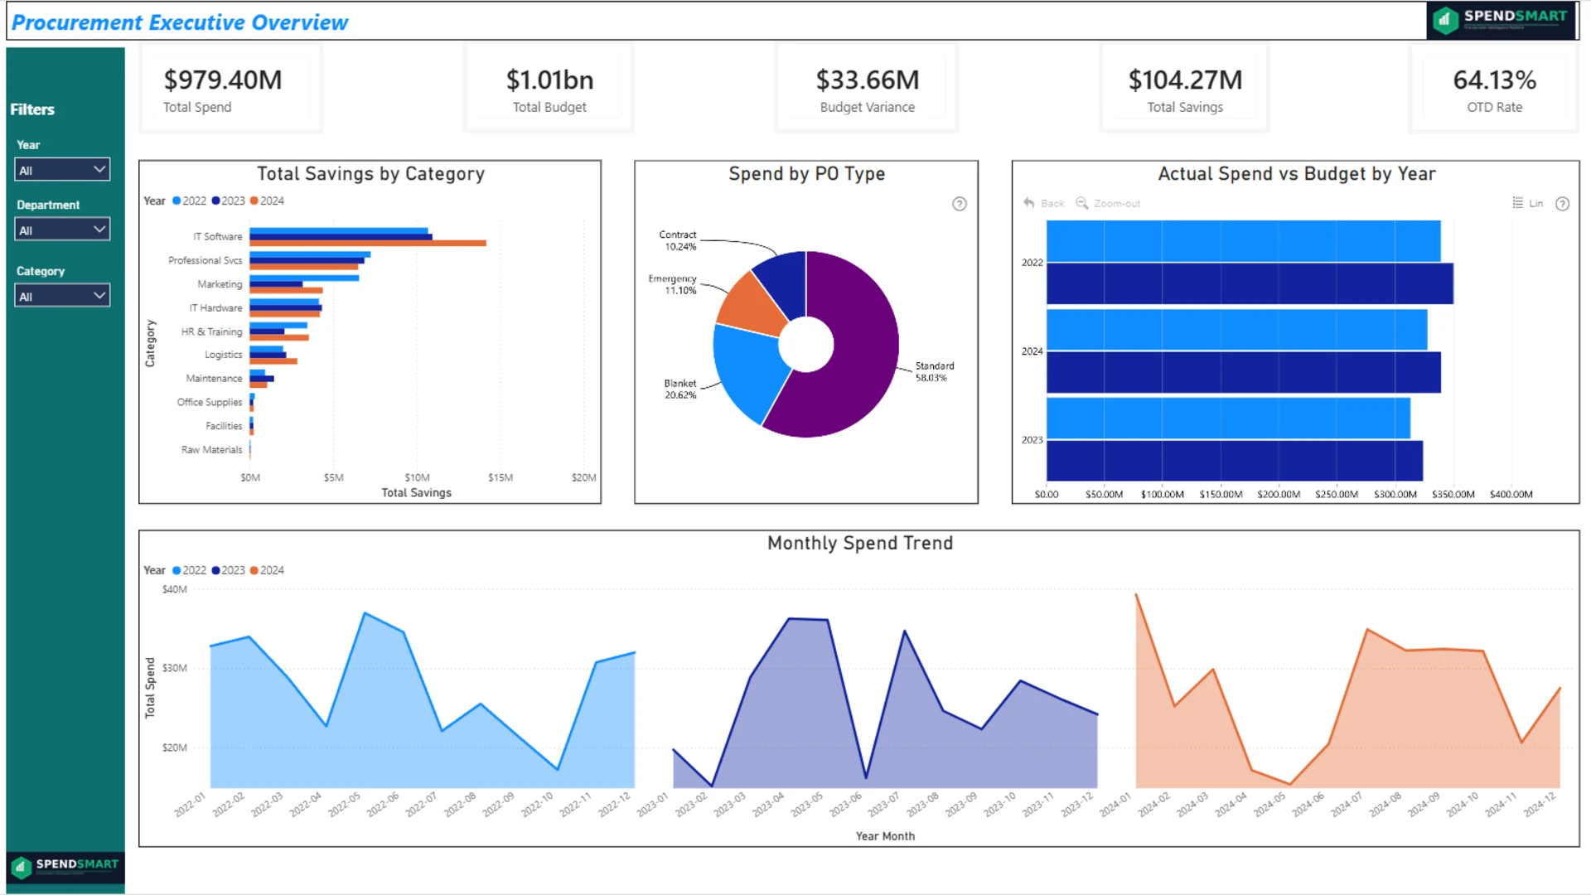
Task: Open the Year filter dropdown
Action: point(62,170)
